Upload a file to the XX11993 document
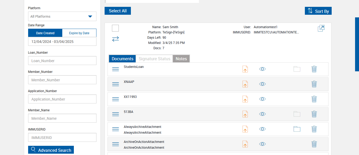The image size is (359, 155). coord(245,99)
